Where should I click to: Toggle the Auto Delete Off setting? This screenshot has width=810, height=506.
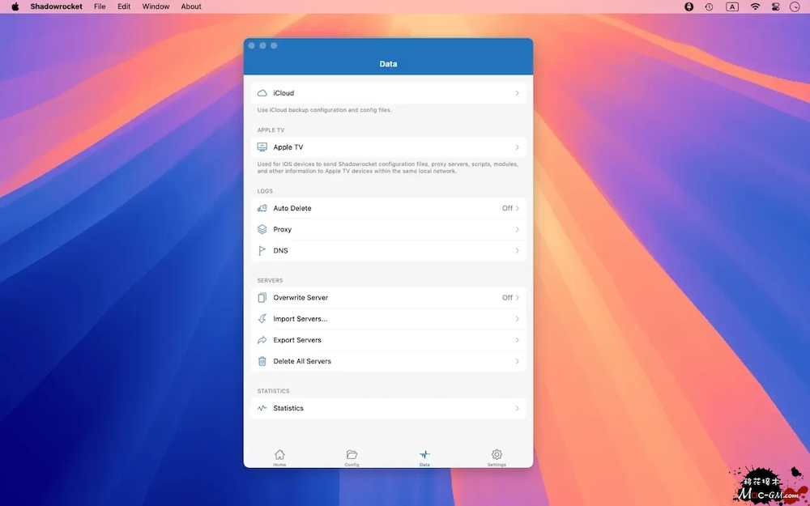[508, 208]
